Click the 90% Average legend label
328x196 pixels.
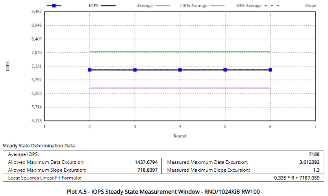249,5
